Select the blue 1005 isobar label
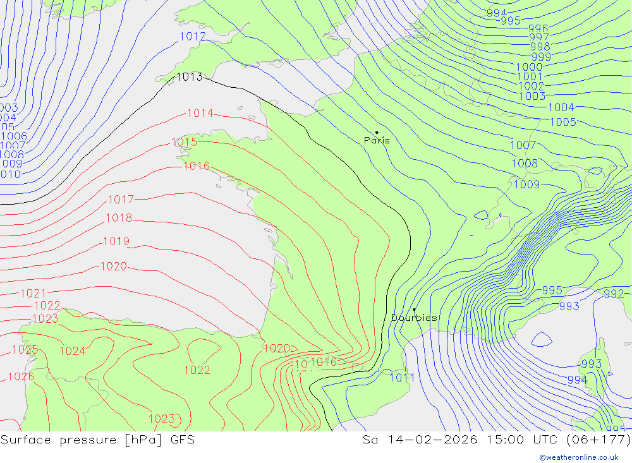The height and width of the screenshot is (463, 632). (x=563, y=122)
